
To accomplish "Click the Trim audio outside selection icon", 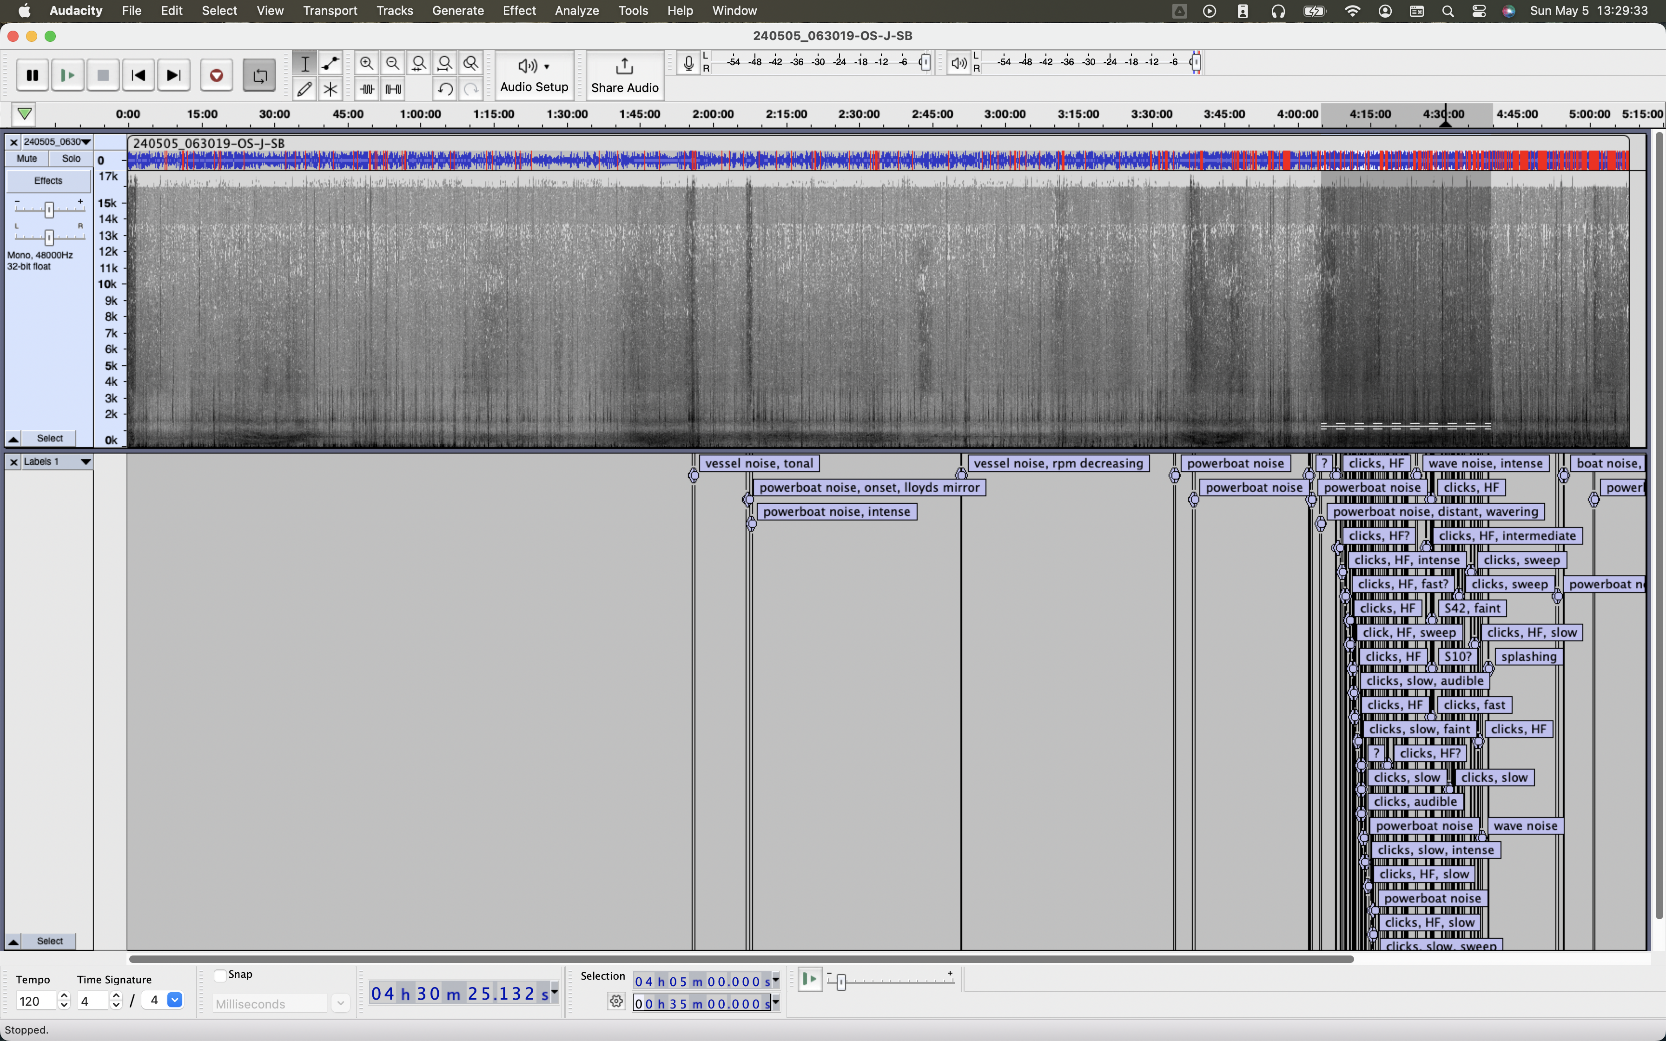I will (x=366, y=89).
